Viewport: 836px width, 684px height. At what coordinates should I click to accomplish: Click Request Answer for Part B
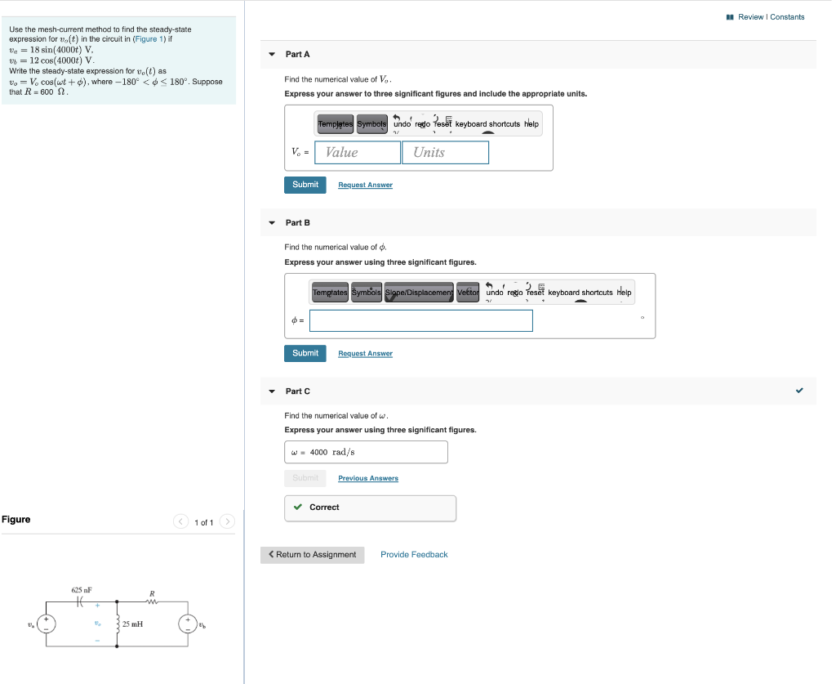pyautogui.click(x=365, y=353)
